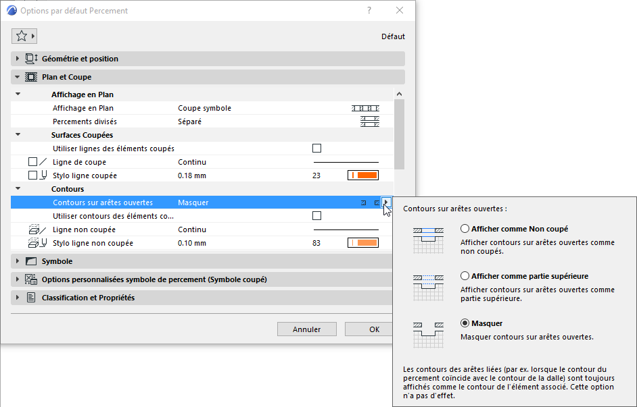Click the Séparé value

click(189, 121)
